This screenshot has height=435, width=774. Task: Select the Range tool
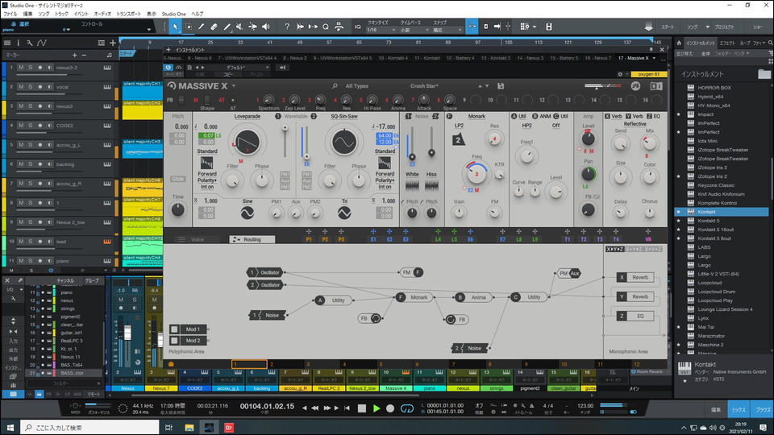[x=188, y=27]
